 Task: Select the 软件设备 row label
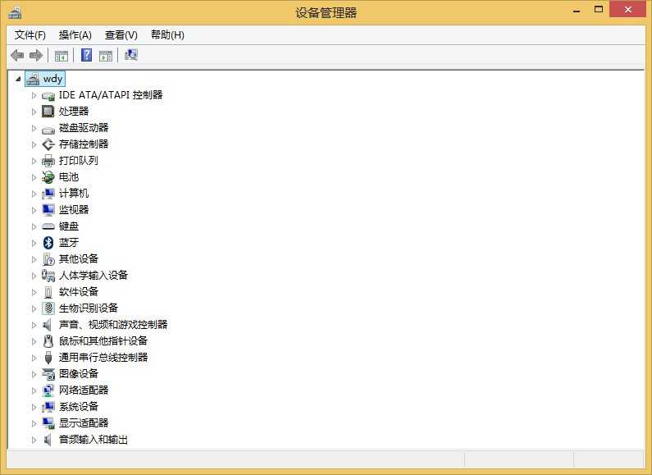coord(79,291)
